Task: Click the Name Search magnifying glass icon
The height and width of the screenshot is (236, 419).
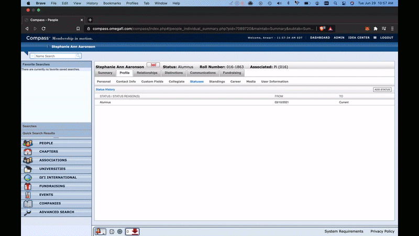Action: tap(78, 56)
